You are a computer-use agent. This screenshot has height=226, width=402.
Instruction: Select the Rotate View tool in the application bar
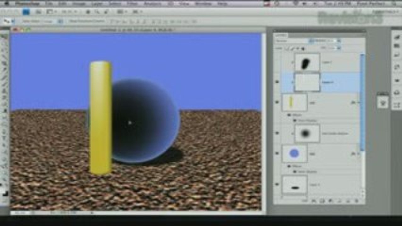click(106, 12)
